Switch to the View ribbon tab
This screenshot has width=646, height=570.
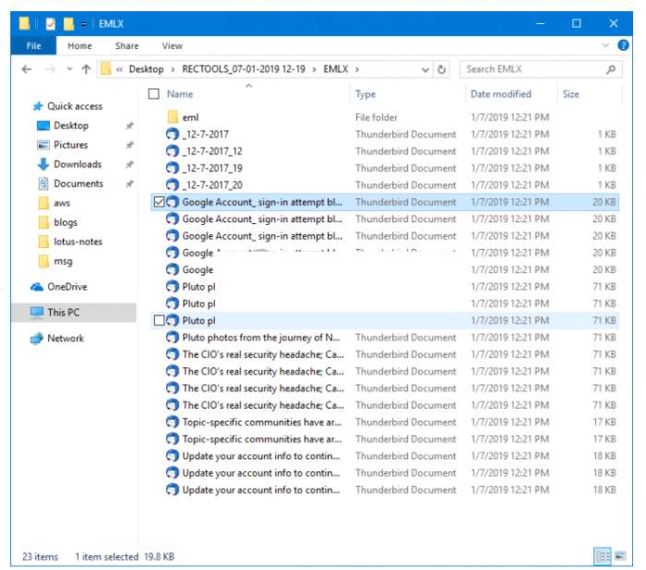pyautogui.click(x=172, y=45)
